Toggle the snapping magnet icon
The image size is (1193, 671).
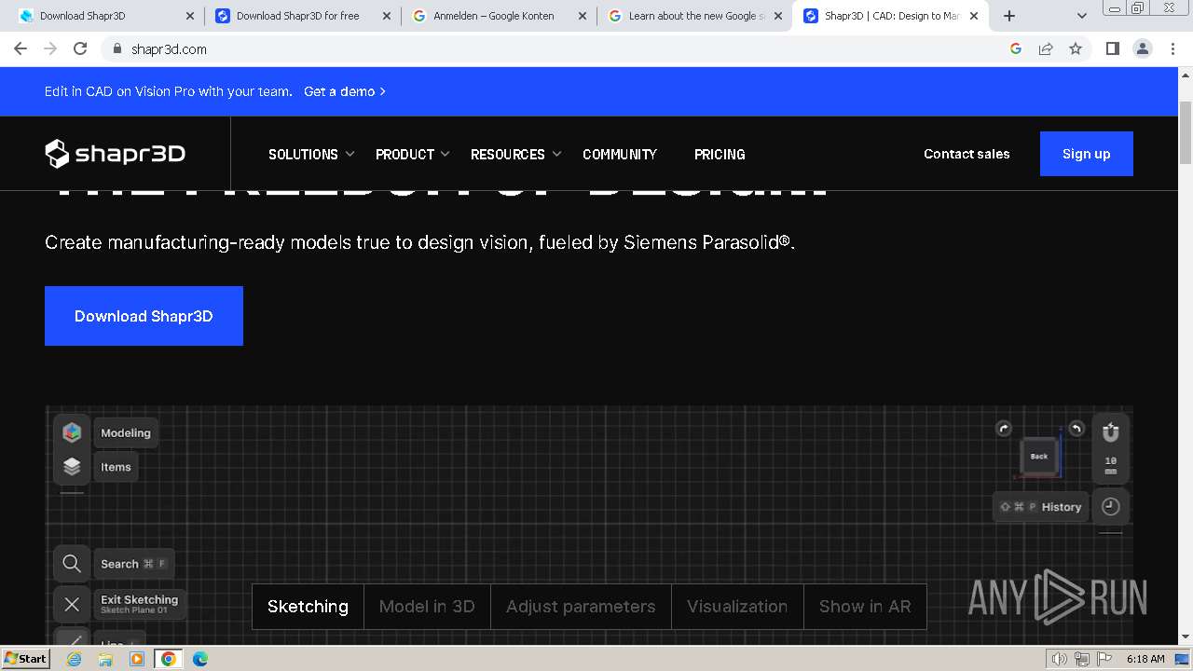tap(1110, 432)
